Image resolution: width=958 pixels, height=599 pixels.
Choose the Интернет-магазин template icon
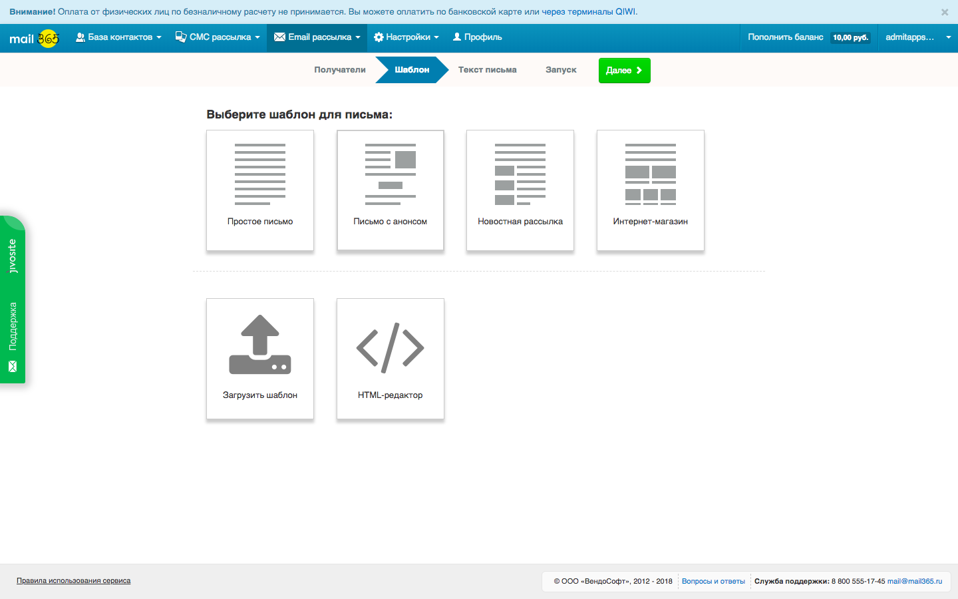click(x=651, y=174)
